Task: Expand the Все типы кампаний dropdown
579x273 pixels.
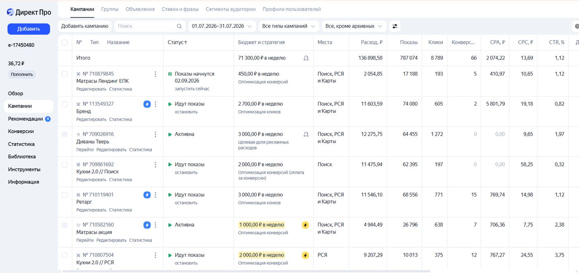Action: click(x=289, y=26)
